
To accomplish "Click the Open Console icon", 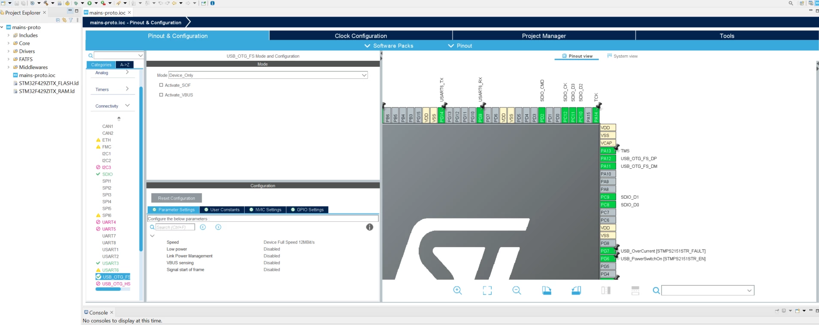I will tap(797, 310).
